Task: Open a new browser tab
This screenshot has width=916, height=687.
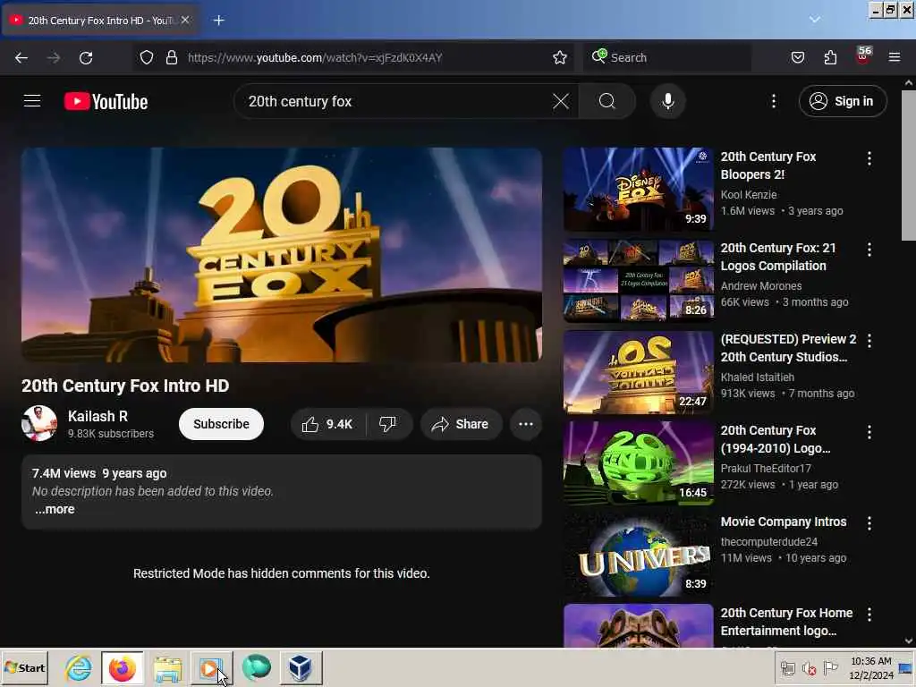Action: click(x=219, y=21)
